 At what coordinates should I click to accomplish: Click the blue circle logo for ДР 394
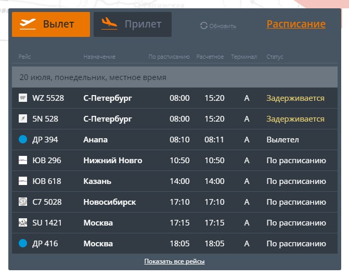click(x=23, y=139)
